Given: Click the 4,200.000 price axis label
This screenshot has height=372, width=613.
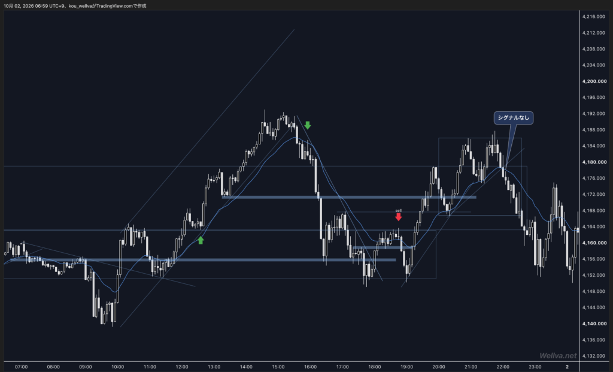Looking at the screenshot, I should (x=594, y=81).
